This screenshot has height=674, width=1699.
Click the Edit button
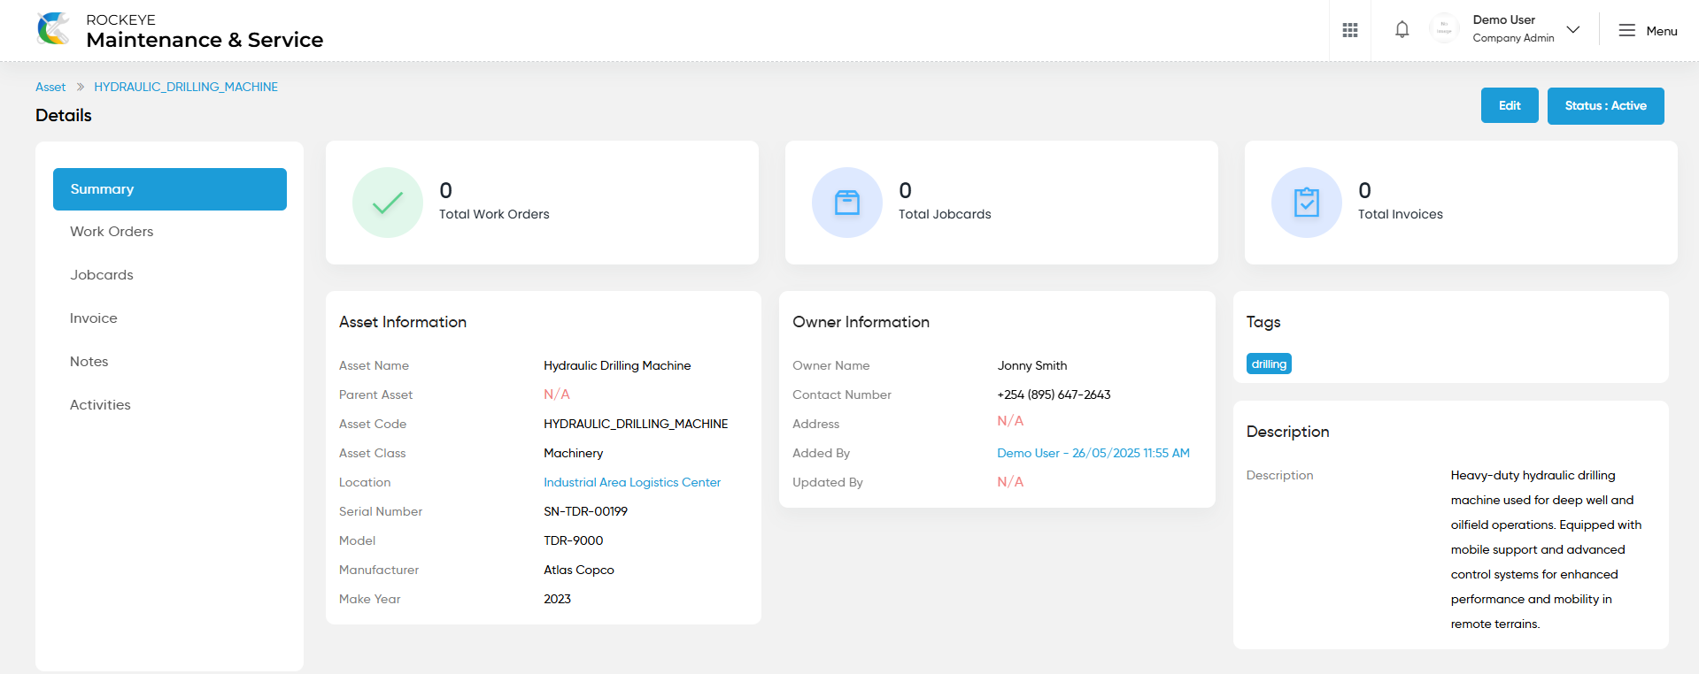click(1510, 105)
